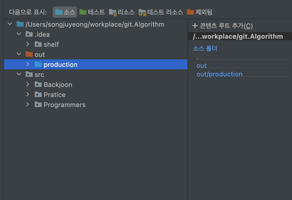
Task: Click the root content folder icon
Action: [x=20, y=24]
